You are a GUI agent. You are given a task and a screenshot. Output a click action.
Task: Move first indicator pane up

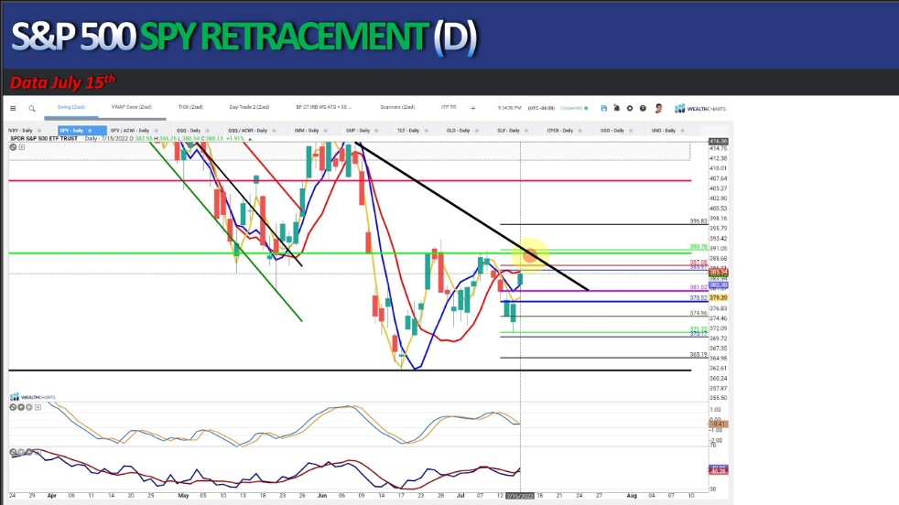tap(28, 407)
